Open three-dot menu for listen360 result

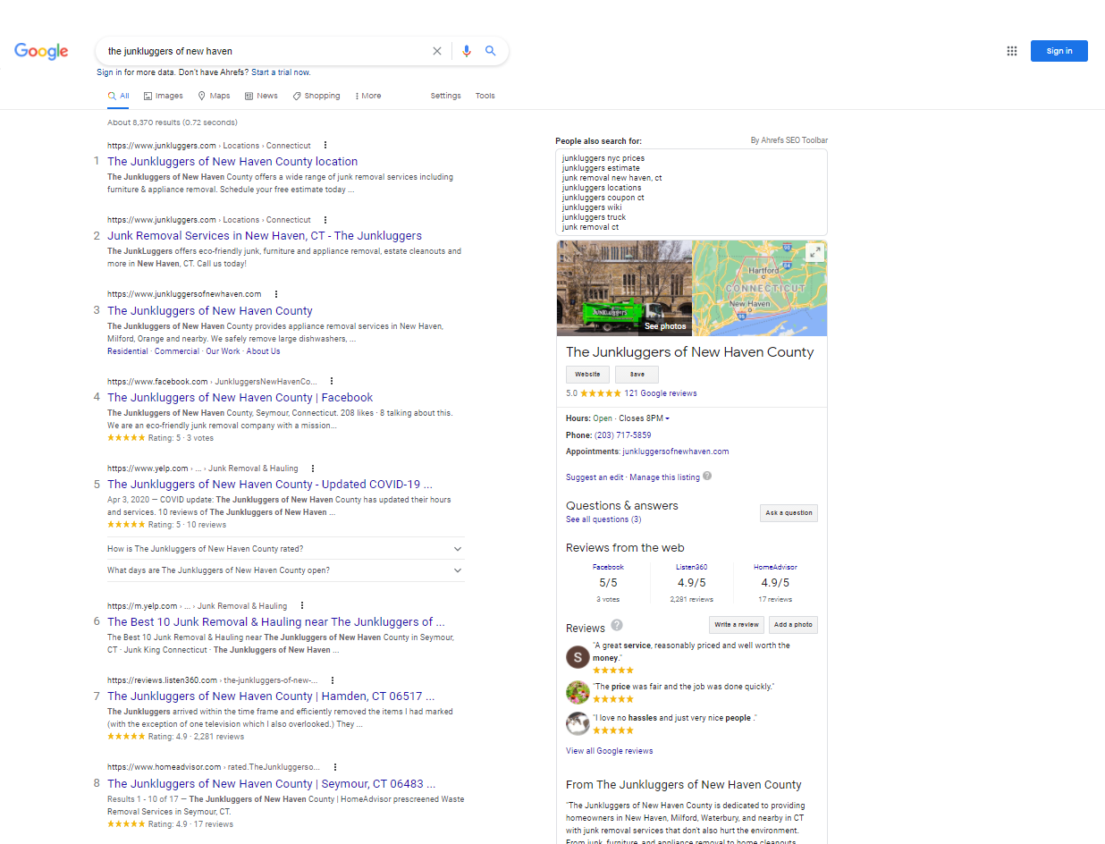coord(333,679)
